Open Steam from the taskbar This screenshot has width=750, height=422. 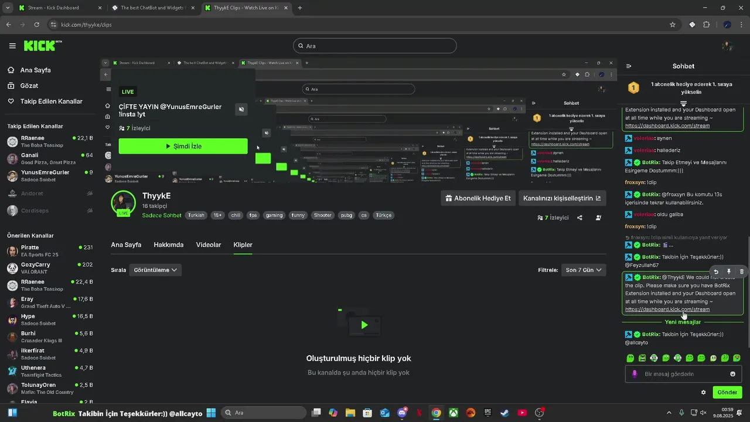[x=504, y=413]
